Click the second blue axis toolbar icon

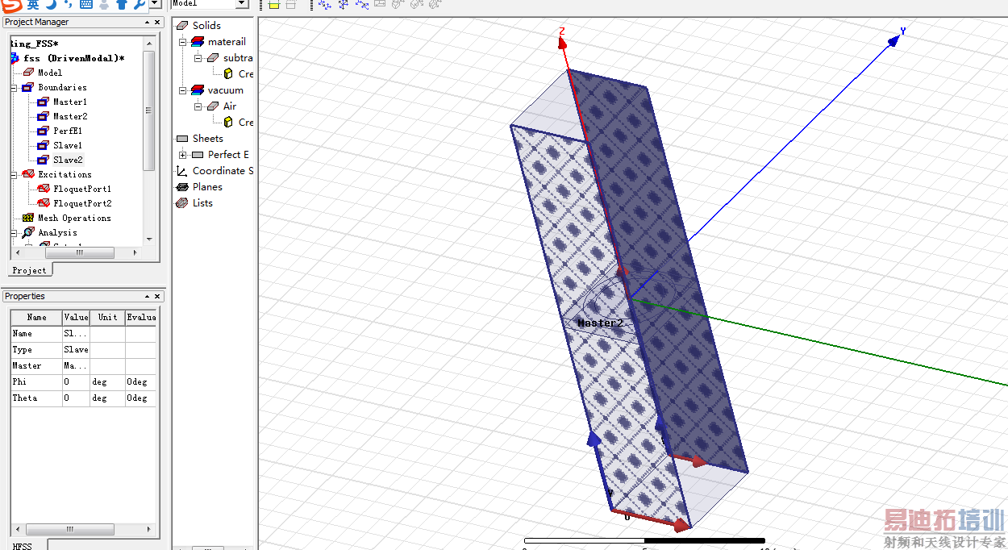click(x=344, y=4)
